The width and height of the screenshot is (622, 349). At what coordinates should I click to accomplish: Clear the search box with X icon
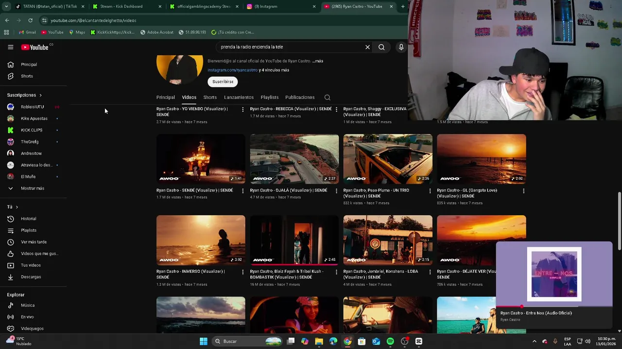[367, 47]
